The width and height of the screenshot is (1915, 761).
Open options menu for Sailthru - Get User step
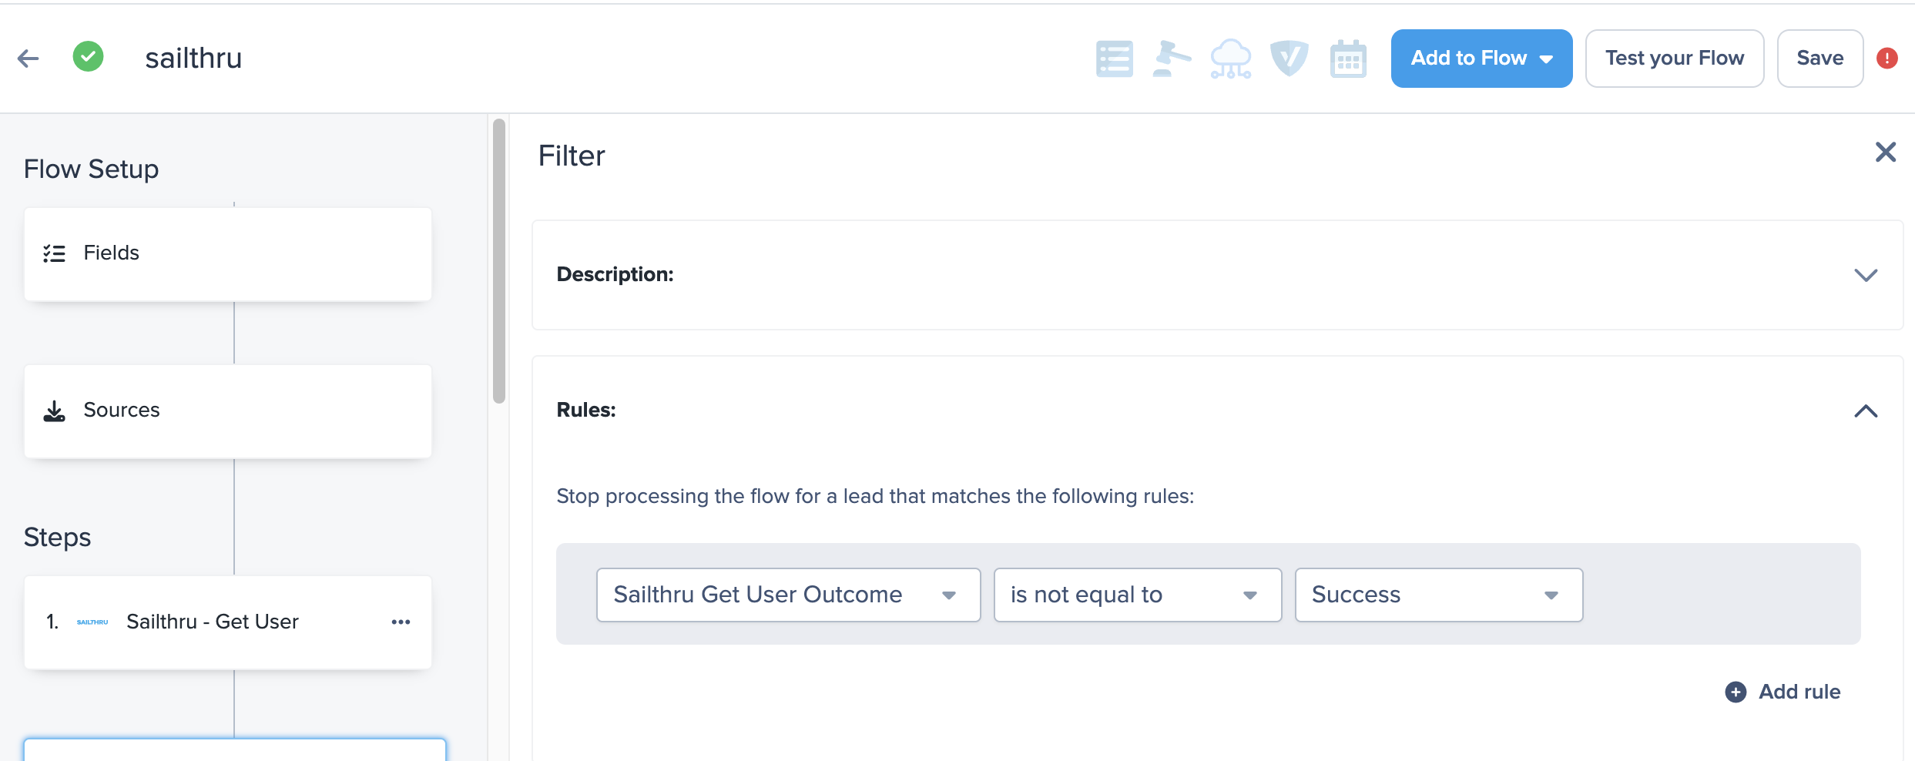coord(401,622)
